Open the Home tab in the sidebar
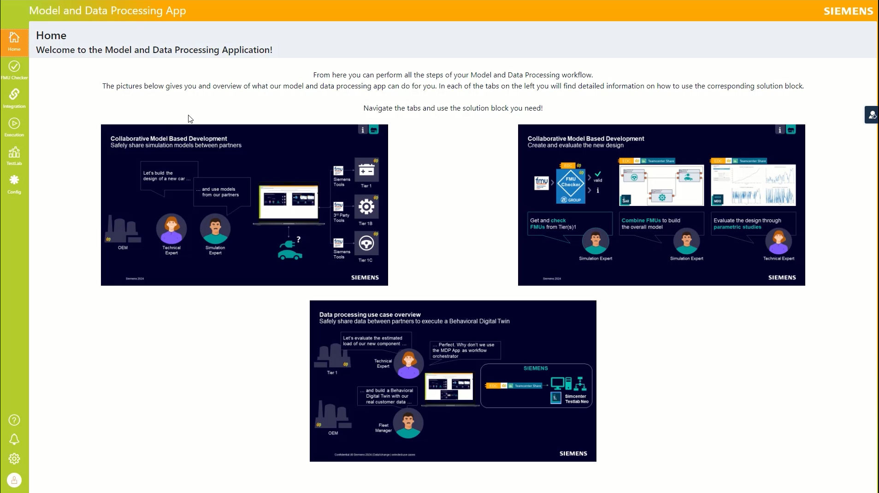 tap(14, 41)
